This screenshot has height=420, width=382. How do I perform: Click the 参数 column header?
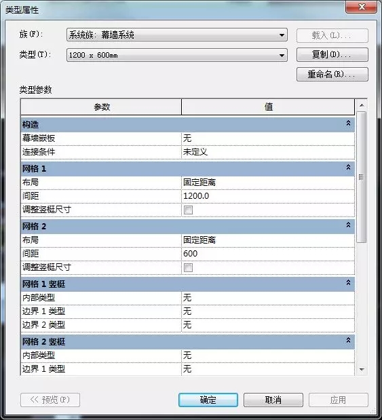[101, 107]
